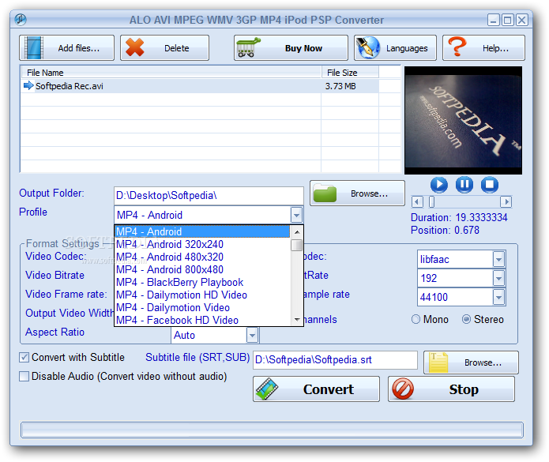549x462 pixels.
Task: Choose MP4 - Android profile option
Action: tap(203, 231)
